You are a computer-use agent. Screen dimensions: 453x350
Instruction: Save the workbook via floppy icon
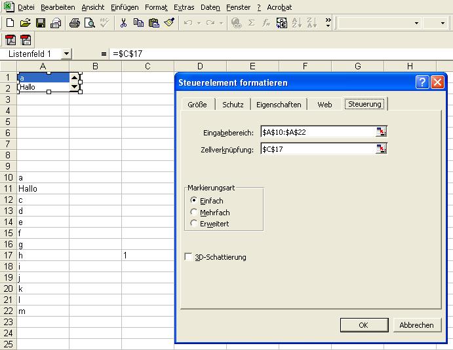point(41,22)
